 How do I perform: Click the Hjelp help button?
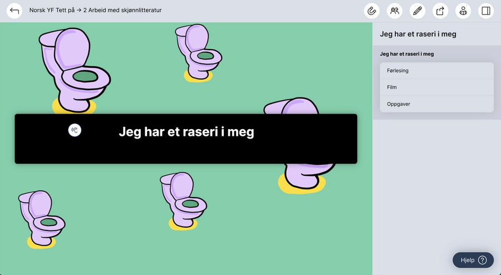click(473, 260)
